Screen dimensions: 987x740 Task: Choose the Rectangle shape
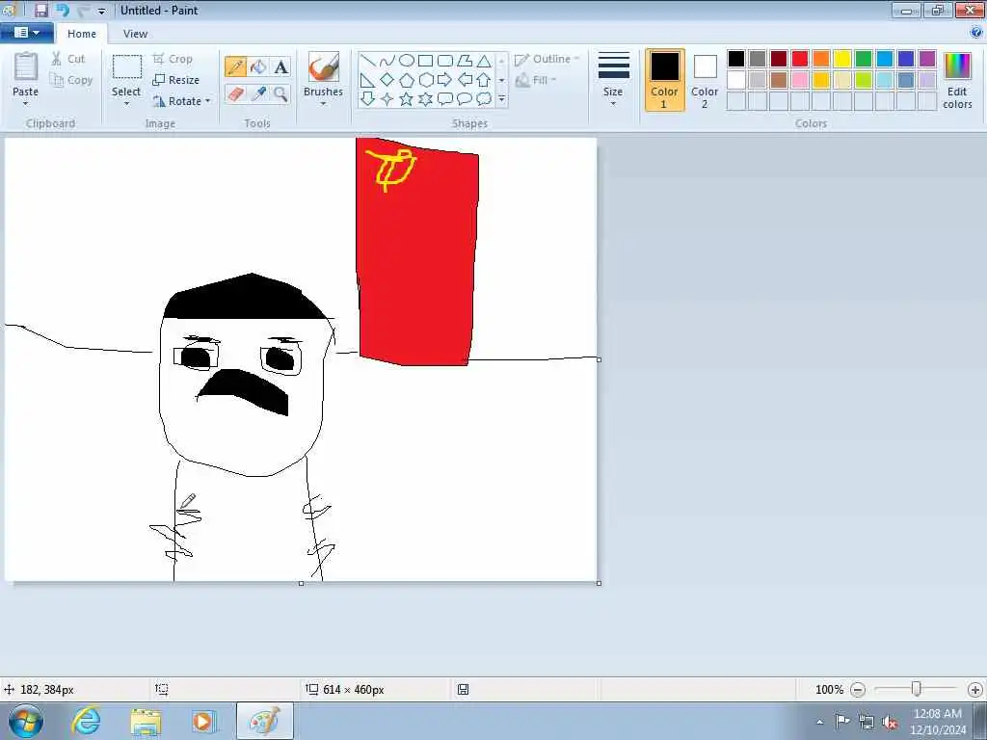(x=425, y=61)
